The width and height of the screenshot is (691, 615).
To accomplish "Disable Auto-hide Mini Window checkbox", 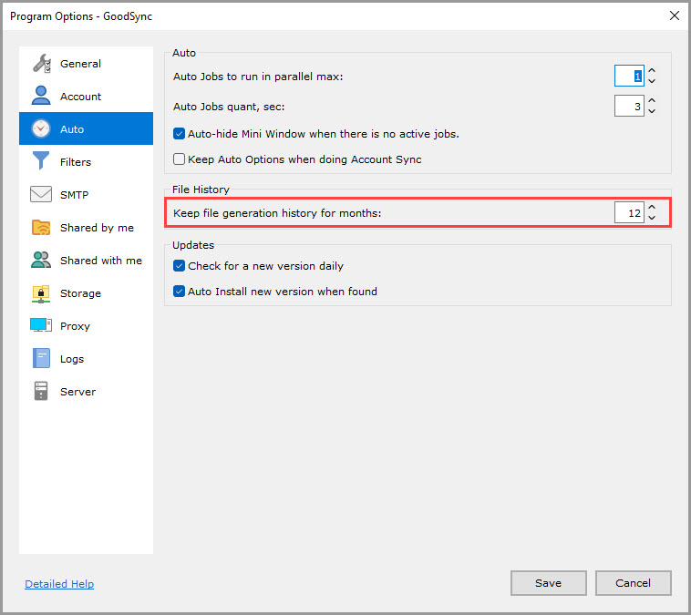I will tap(179, 134).
